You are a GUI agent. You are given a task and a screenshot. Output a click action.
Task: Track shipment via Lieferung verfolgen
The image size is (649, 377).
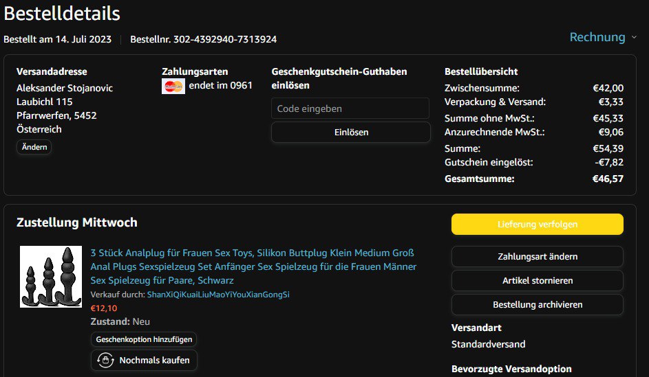click(537, 225)
